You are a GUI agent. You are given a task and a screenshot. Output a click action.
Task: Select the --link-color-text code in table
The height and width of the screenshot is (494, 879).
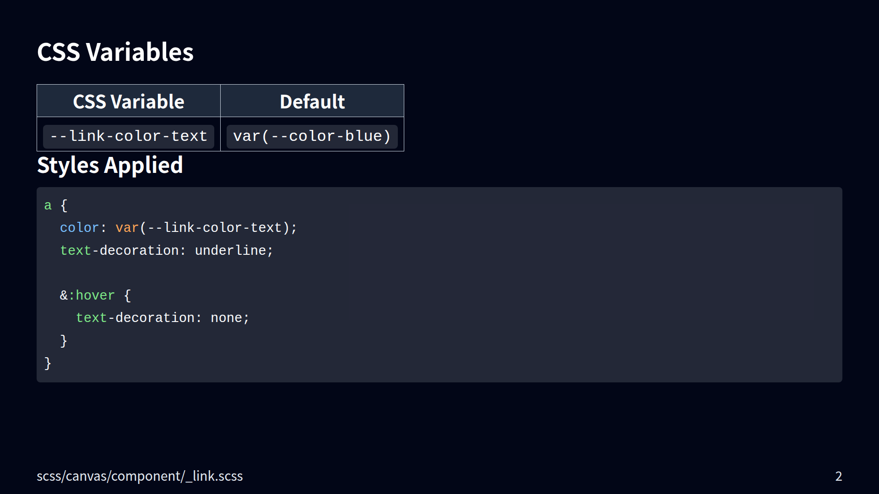[129, 136]
